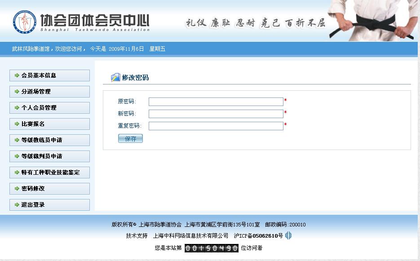Go to 个人会员管理 page
Screen dimensions: 420x261
49,108
